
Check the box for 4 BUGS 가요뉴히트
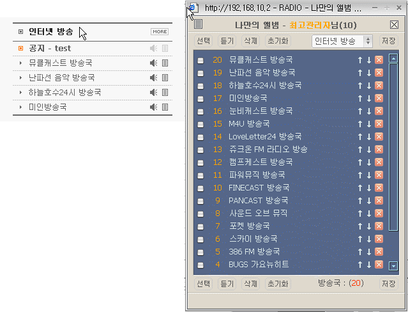(200, 265)
